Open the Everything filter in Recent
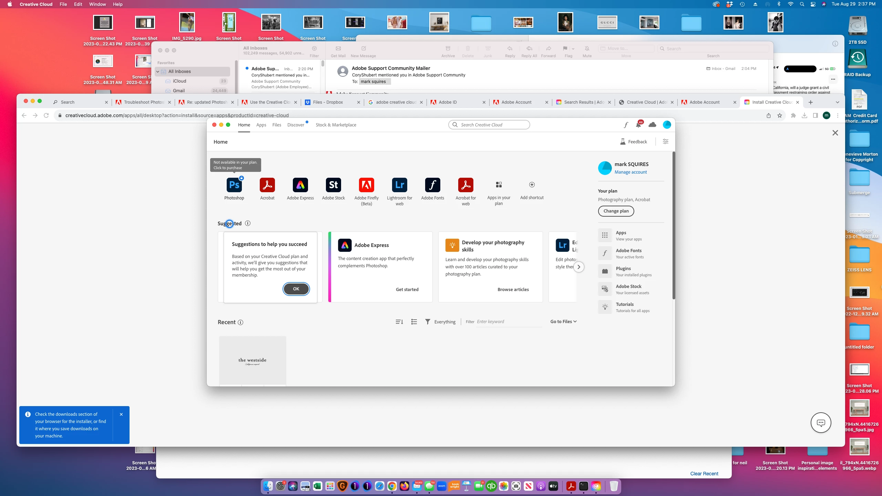Viewport: 882px width, 496px height. click(x=440, y=322)
